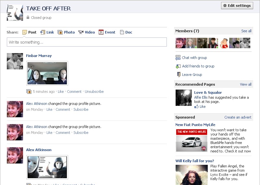The image size is (260, 185).
Task: Open first member's avatar in Members
Action: pyautogui.click(x=181, y=43)
